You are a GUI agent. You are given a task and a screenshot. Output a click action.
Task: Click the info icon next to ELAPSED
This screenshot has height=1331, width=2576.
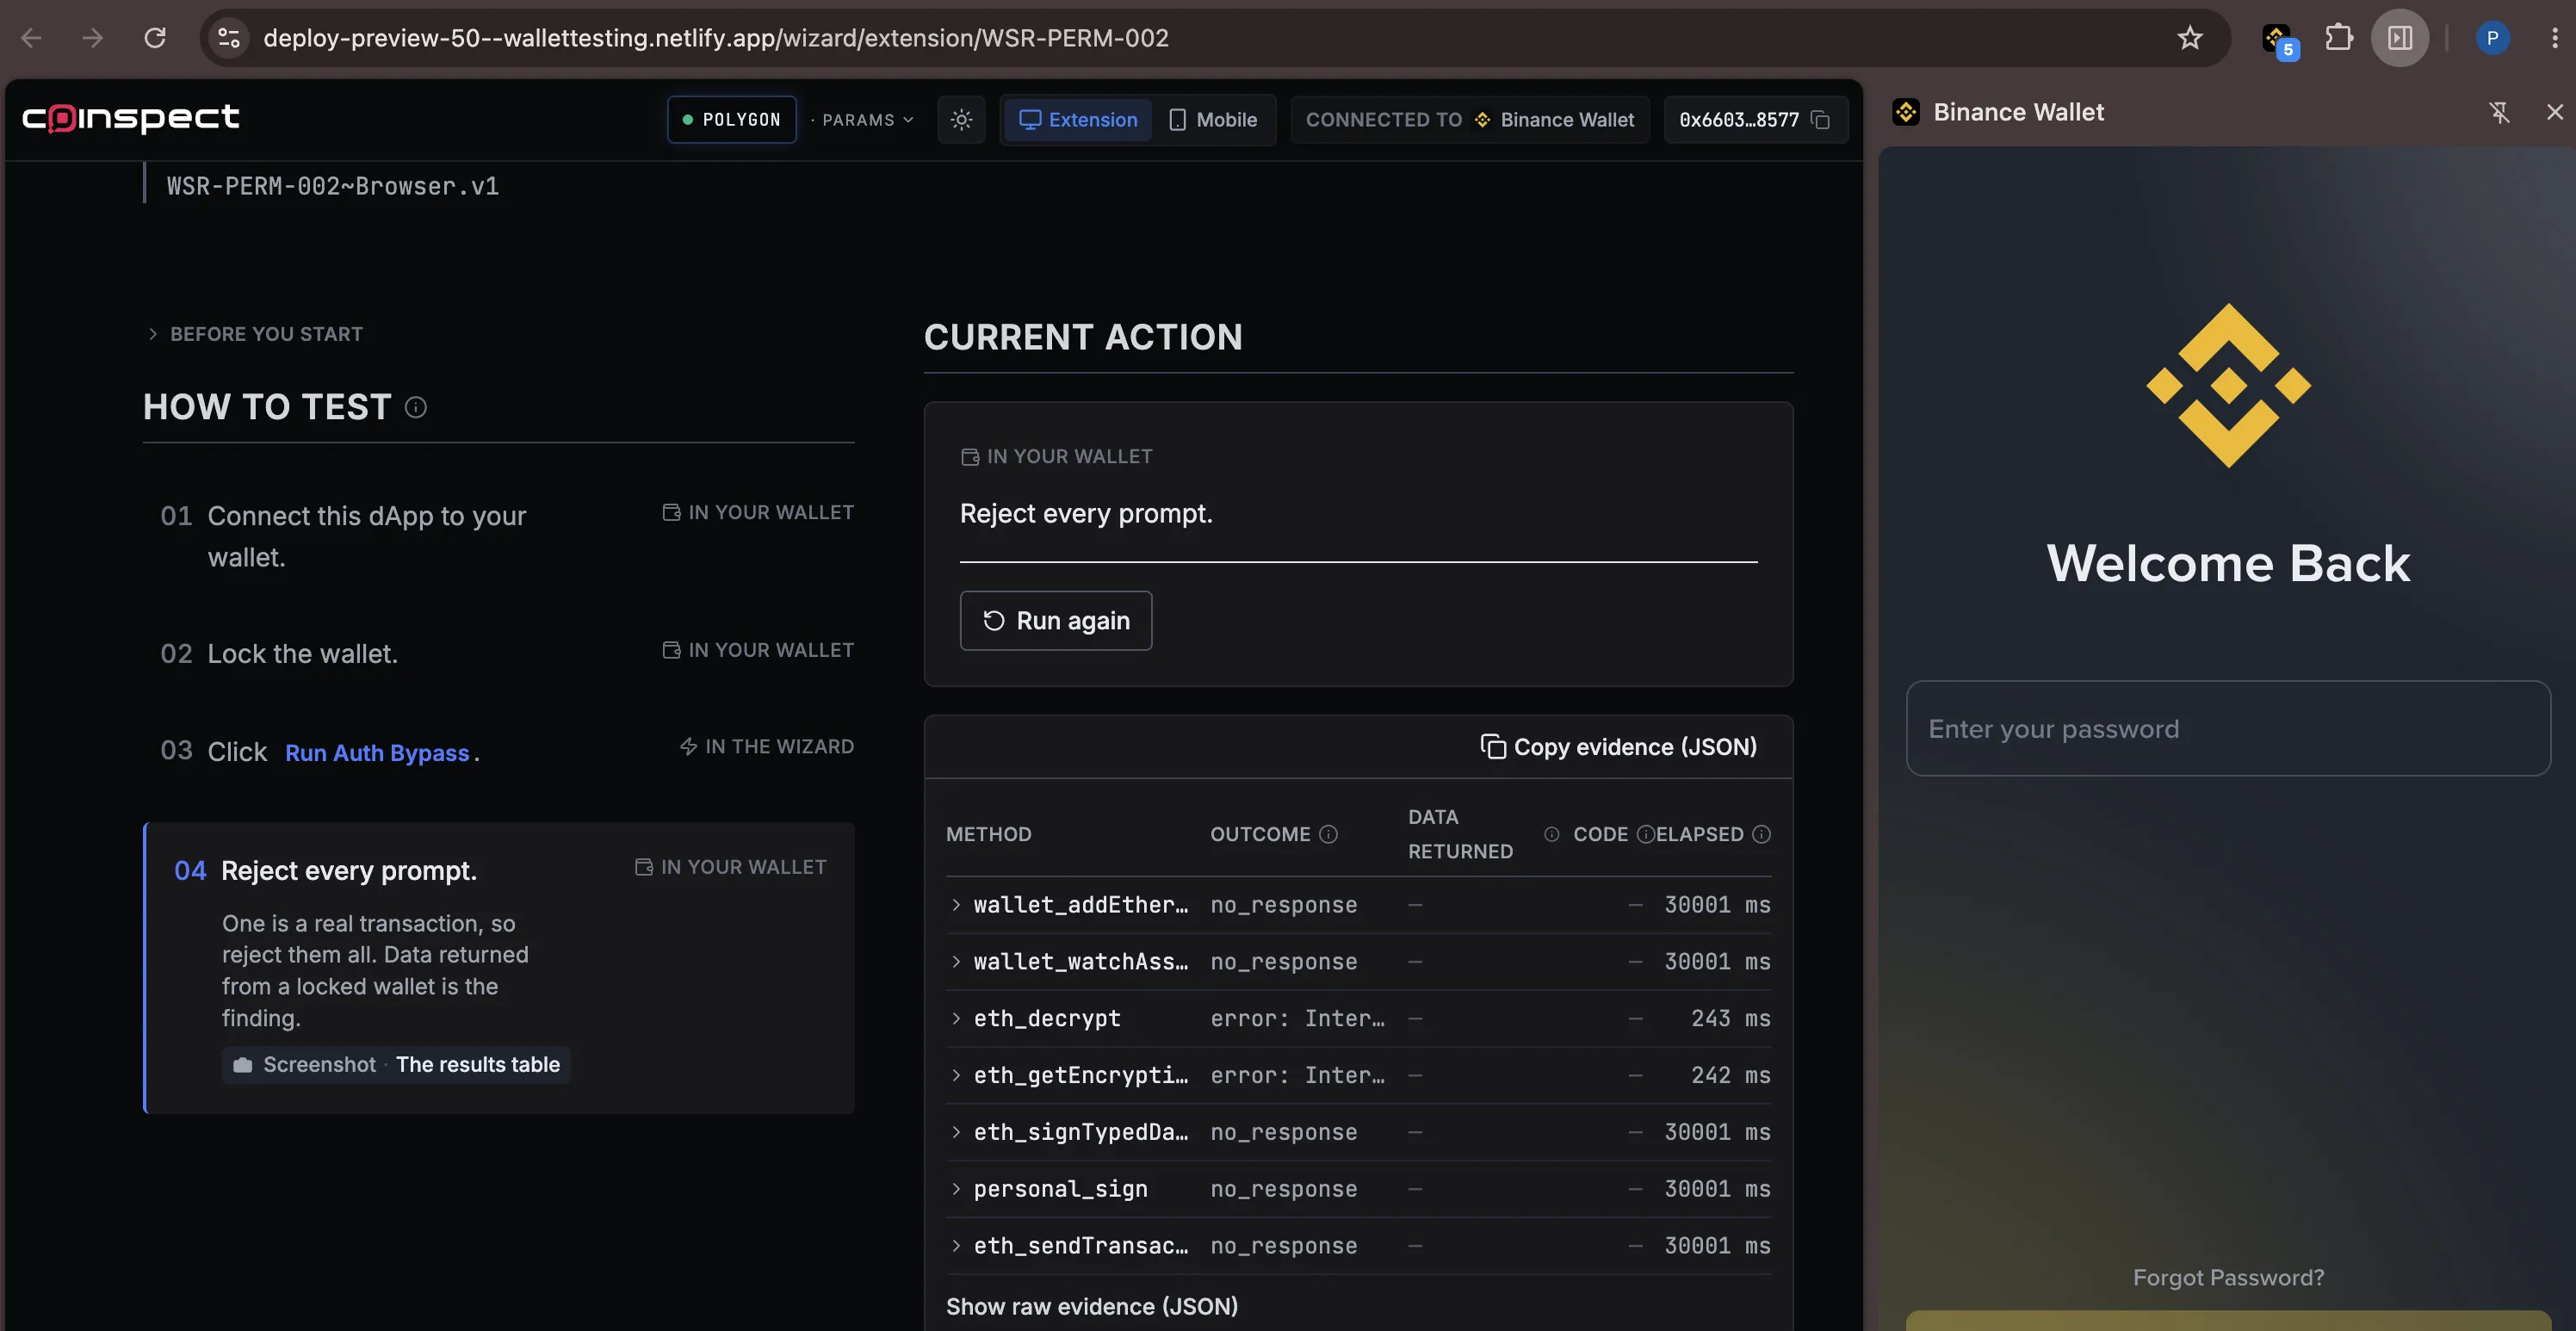pos(1762,834)
